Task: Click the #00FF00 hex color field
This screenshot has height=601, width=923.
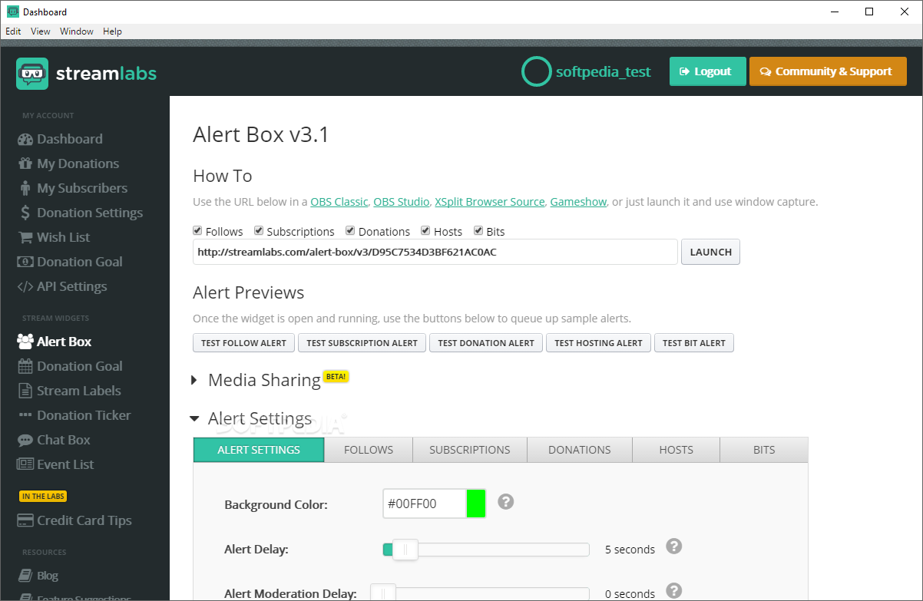Action: 425,504
